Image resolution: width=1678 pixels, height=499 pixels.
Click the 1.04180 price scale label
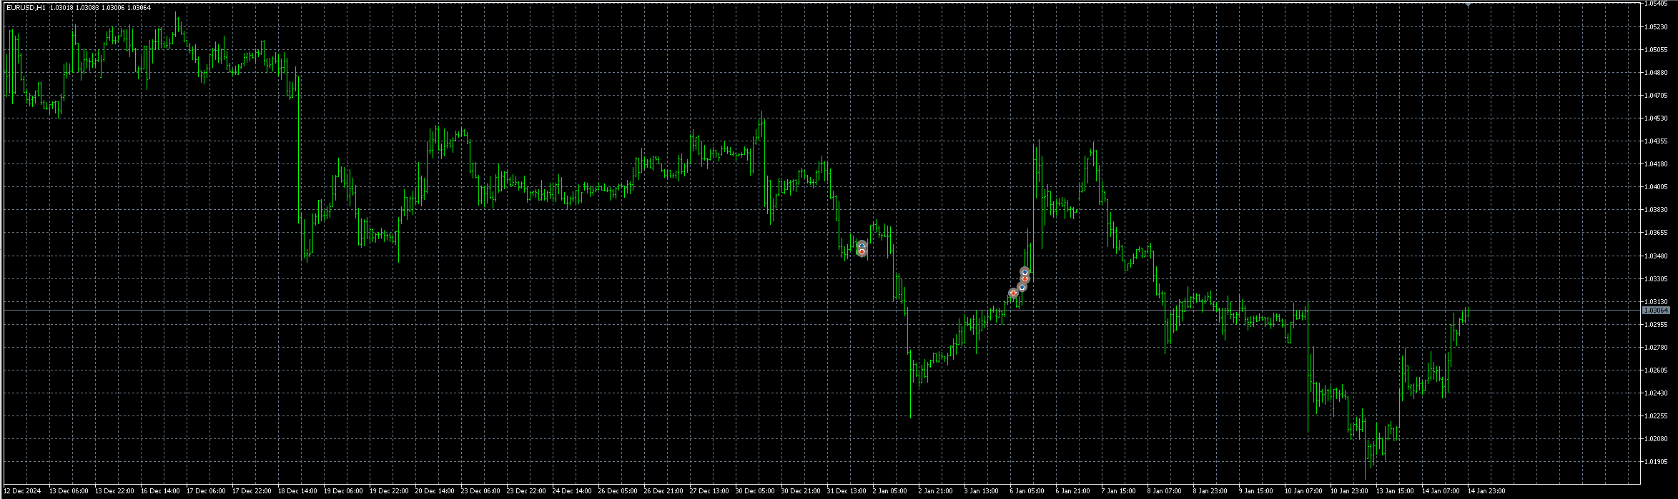click(x=1656, y=163)
